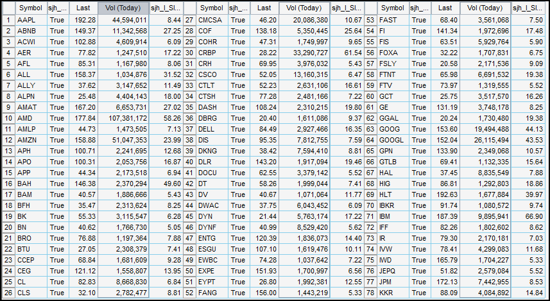Select the AMZN symbol cell
Image resolution: width=550 pixels, height=301 pixels.
31,140
